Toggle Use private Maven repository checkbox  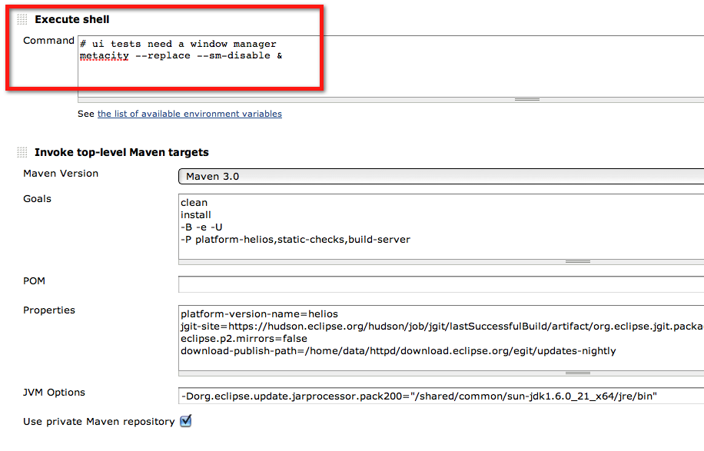tap(185, 421)
